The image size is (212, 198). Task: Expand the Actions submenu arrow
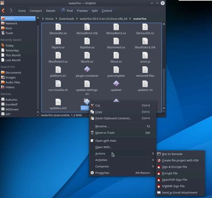coord(153,153)
